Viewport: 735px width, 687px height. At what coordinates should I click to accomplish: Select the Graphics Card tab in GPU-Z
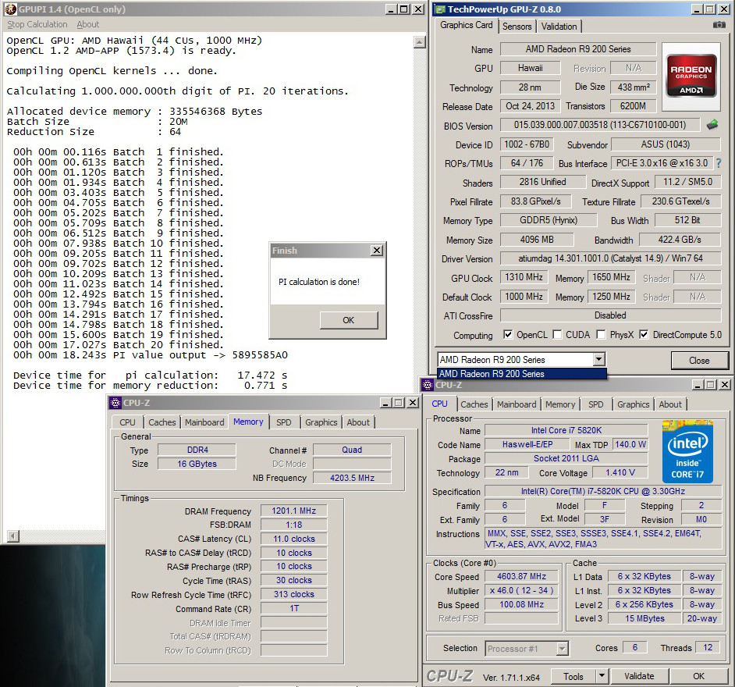coord(466,25)
